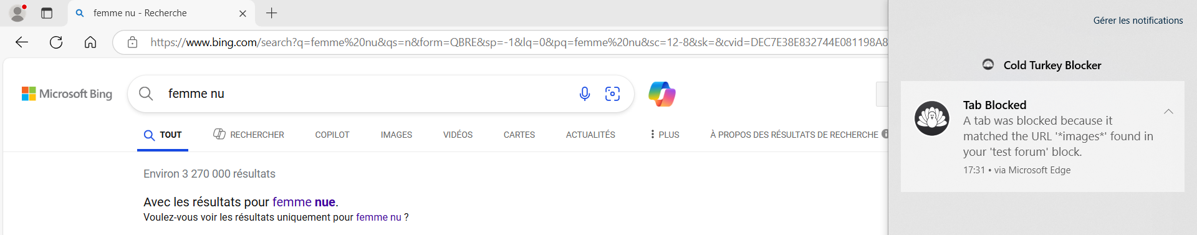Open the tab actions menu icon

(x=47, y=13)
